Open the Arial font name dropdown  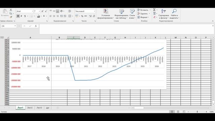pyautogui.click(x=33, y=11)
